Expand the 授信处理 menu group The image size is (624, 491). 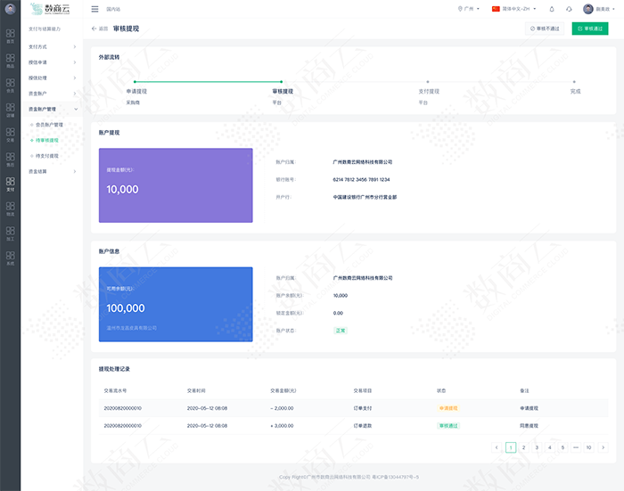click(x=52, y=78)
